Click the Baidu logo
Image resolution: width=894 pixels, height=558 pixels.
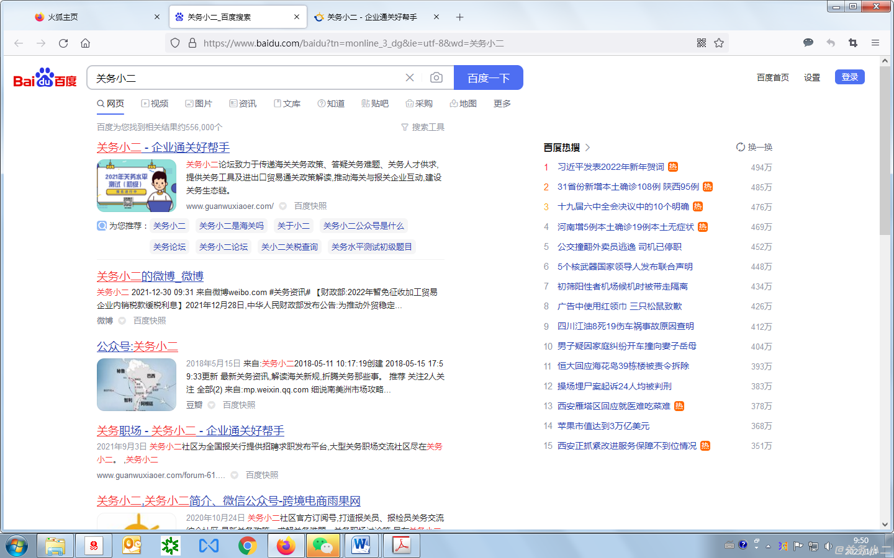click(45, 78)
